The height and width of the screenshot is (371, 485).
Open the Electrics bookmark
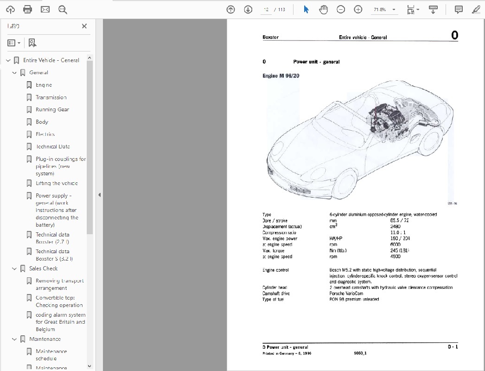pos(45,134)
